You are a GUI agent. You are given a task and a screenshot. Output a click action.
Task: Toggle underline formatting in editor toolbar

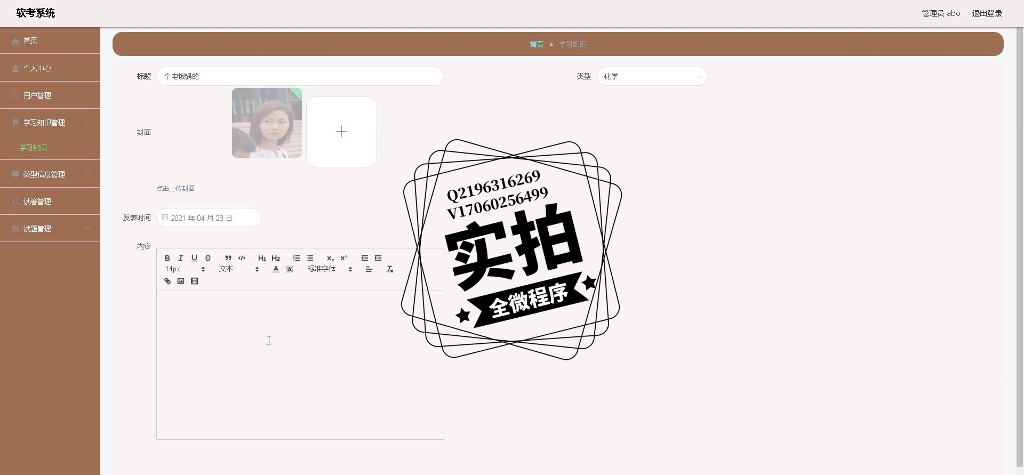tap(194, 258)
